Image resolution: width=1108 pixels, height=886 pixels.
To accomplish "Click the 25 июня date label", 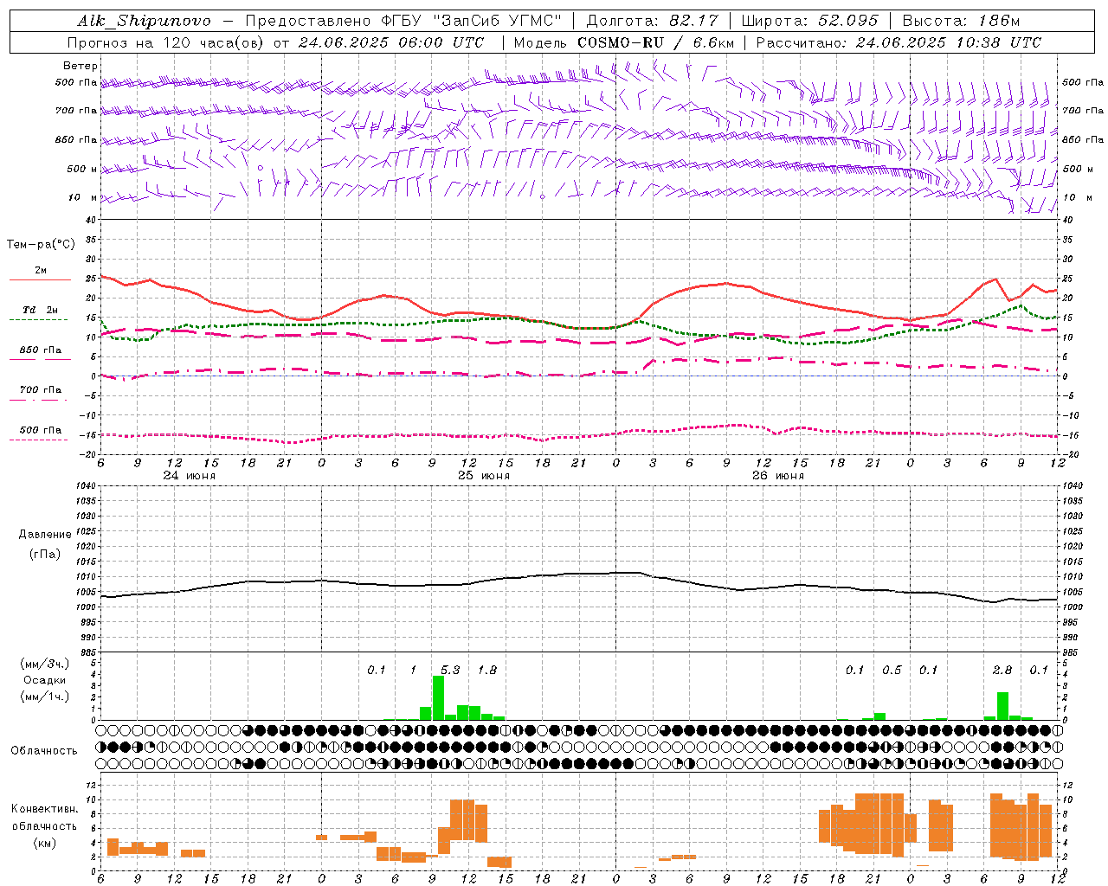I will point(483,476).
